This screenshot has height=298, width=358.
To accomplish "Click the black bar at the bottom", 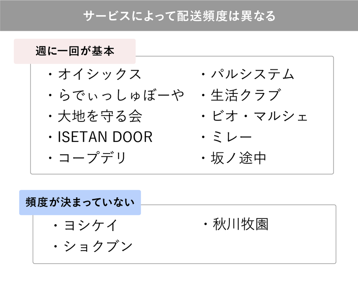I will coord(179,286).
